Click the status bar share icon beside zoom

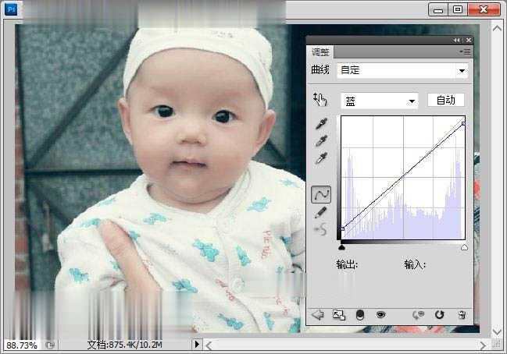point(50,345)
